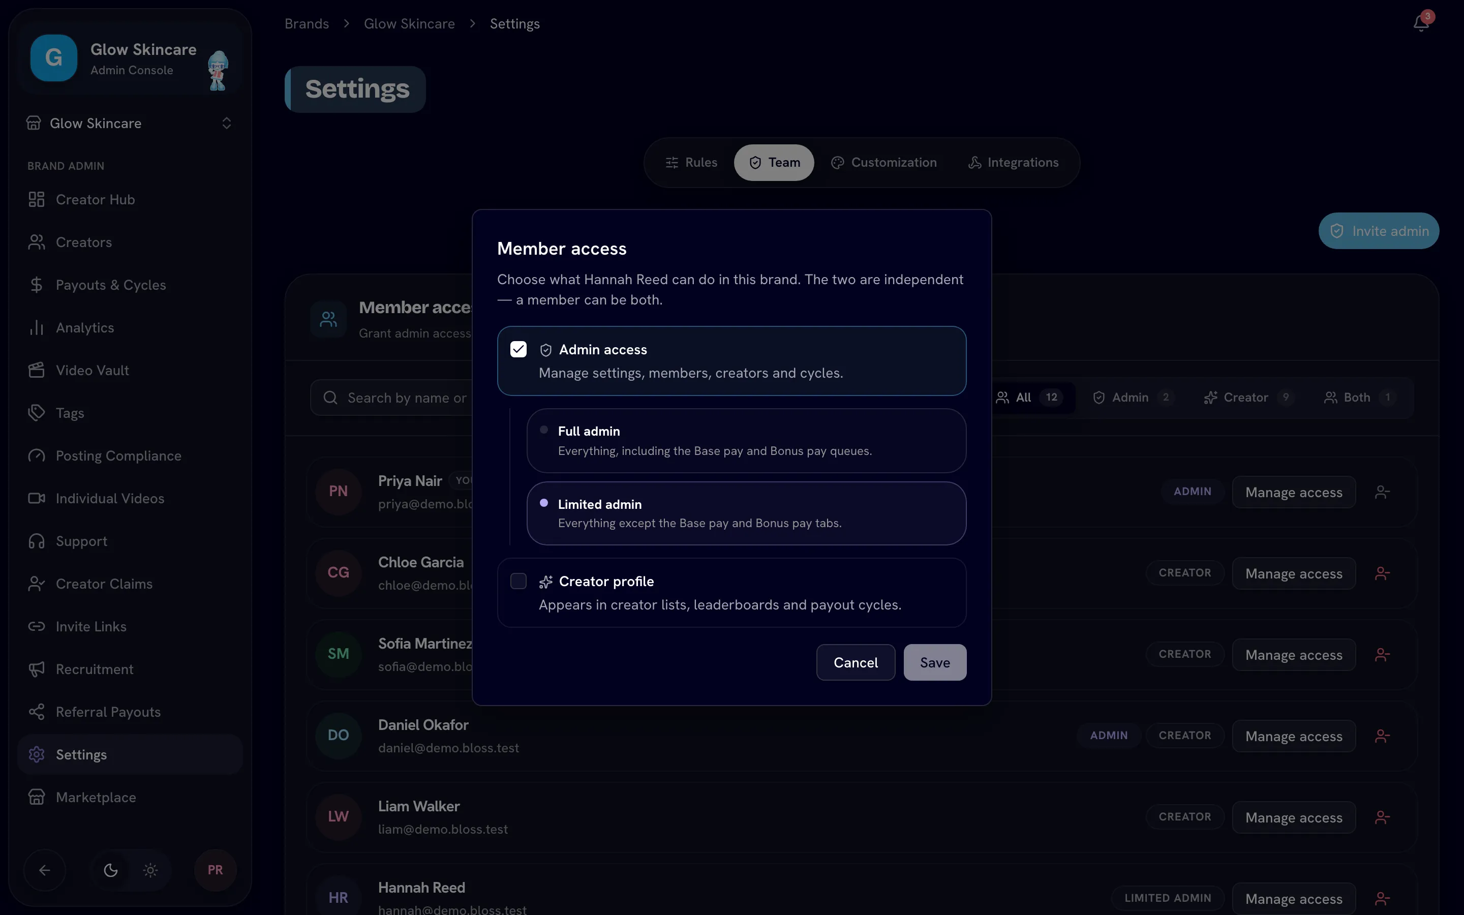Check the Creator profile checkbox
Screen dimensions: 1464x915
coord(518,582)
